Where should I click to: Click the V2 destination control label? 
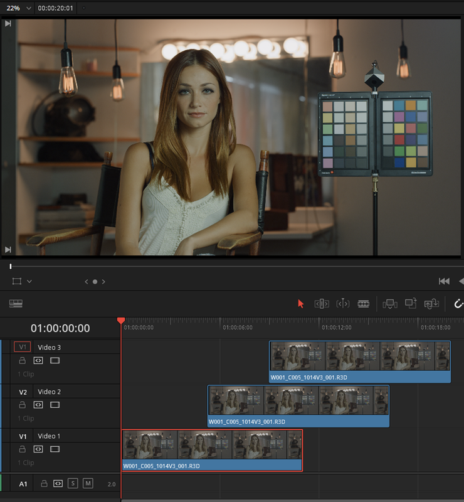point(23,392)
